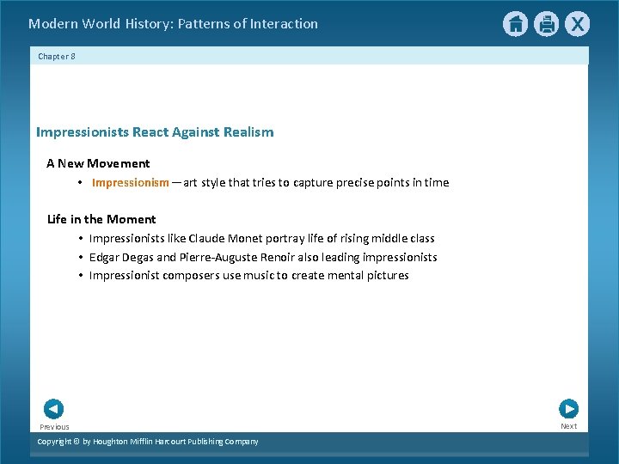Go to the Home icon
Image resolution: width=619 pixels, height=464 pixels.
[x=515, y=24]
